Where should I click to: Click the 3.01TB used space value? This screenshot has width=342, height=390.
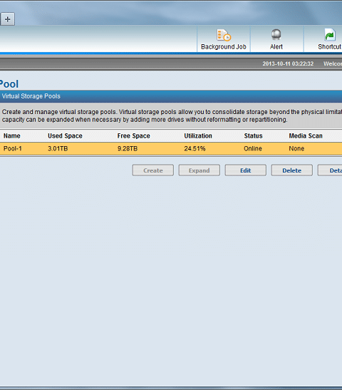[x=58, y=149]
